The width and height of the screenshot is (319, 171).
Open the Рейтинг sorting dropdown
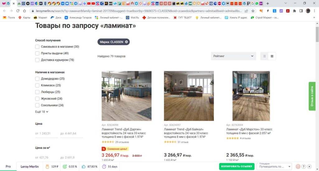[233, 56]
